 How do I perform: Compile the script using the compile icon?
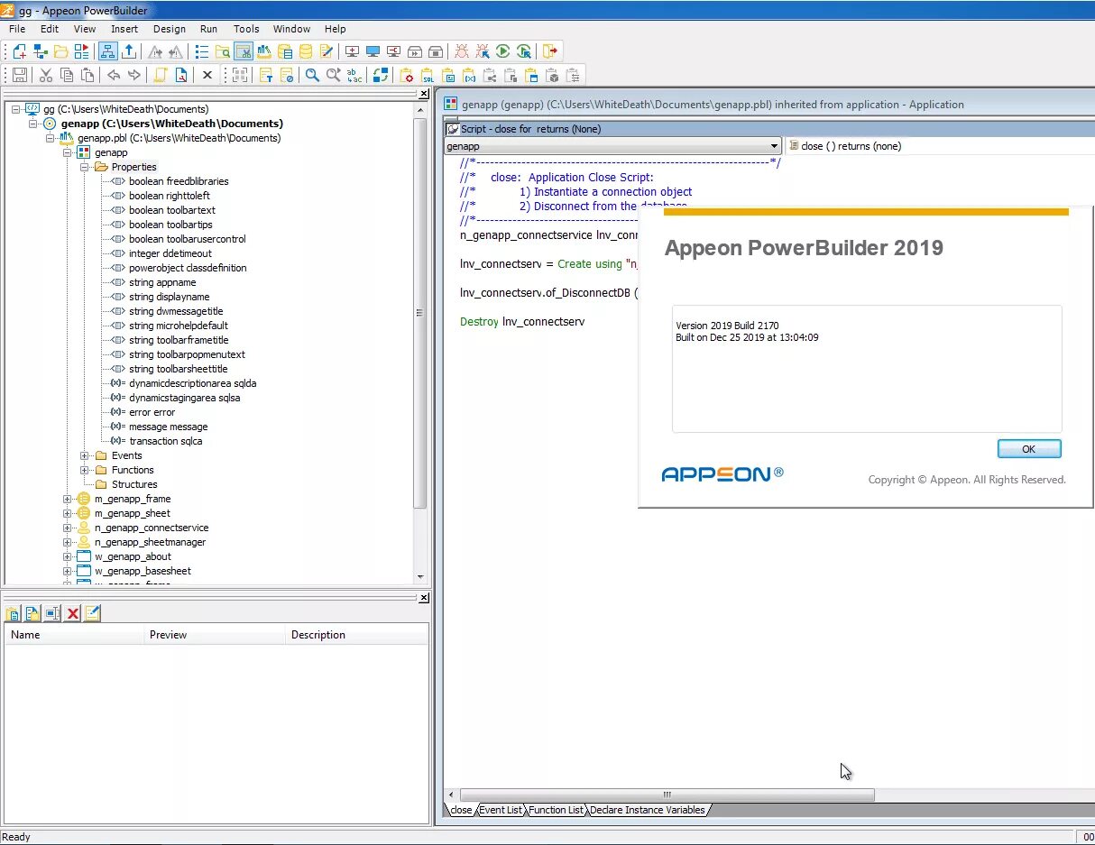pyautogui.click(x=380, y=75)
